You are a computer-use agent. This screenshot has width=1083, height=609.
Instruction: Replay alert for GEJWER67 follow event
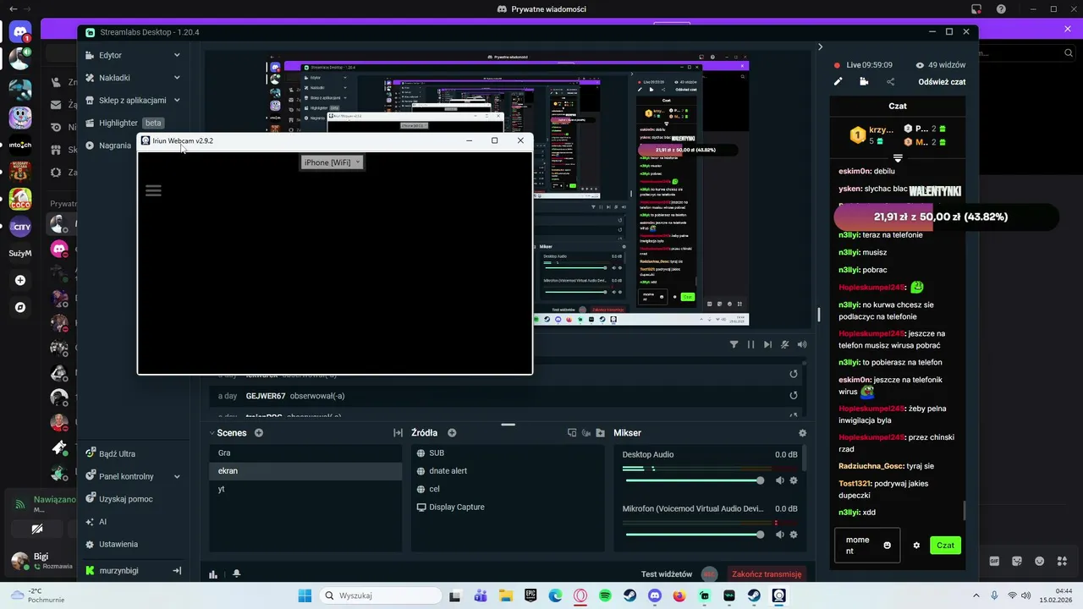[794, 395]
